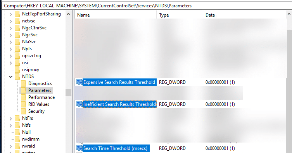Select the RID Values subkey
The image size is (292, 153).
tap(39, 104)
